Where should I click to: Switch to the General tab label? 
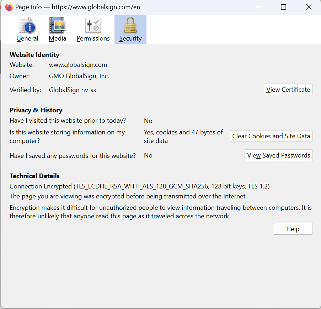27,38
